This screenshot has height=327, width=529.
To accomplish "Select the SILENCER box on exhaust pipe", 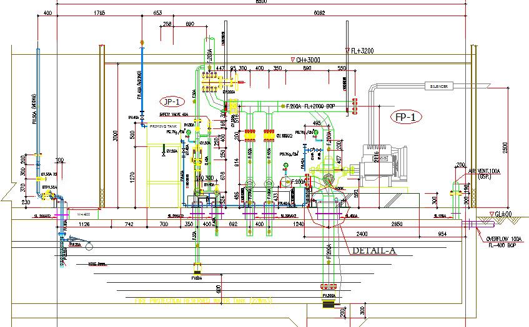I will (439, 86).
